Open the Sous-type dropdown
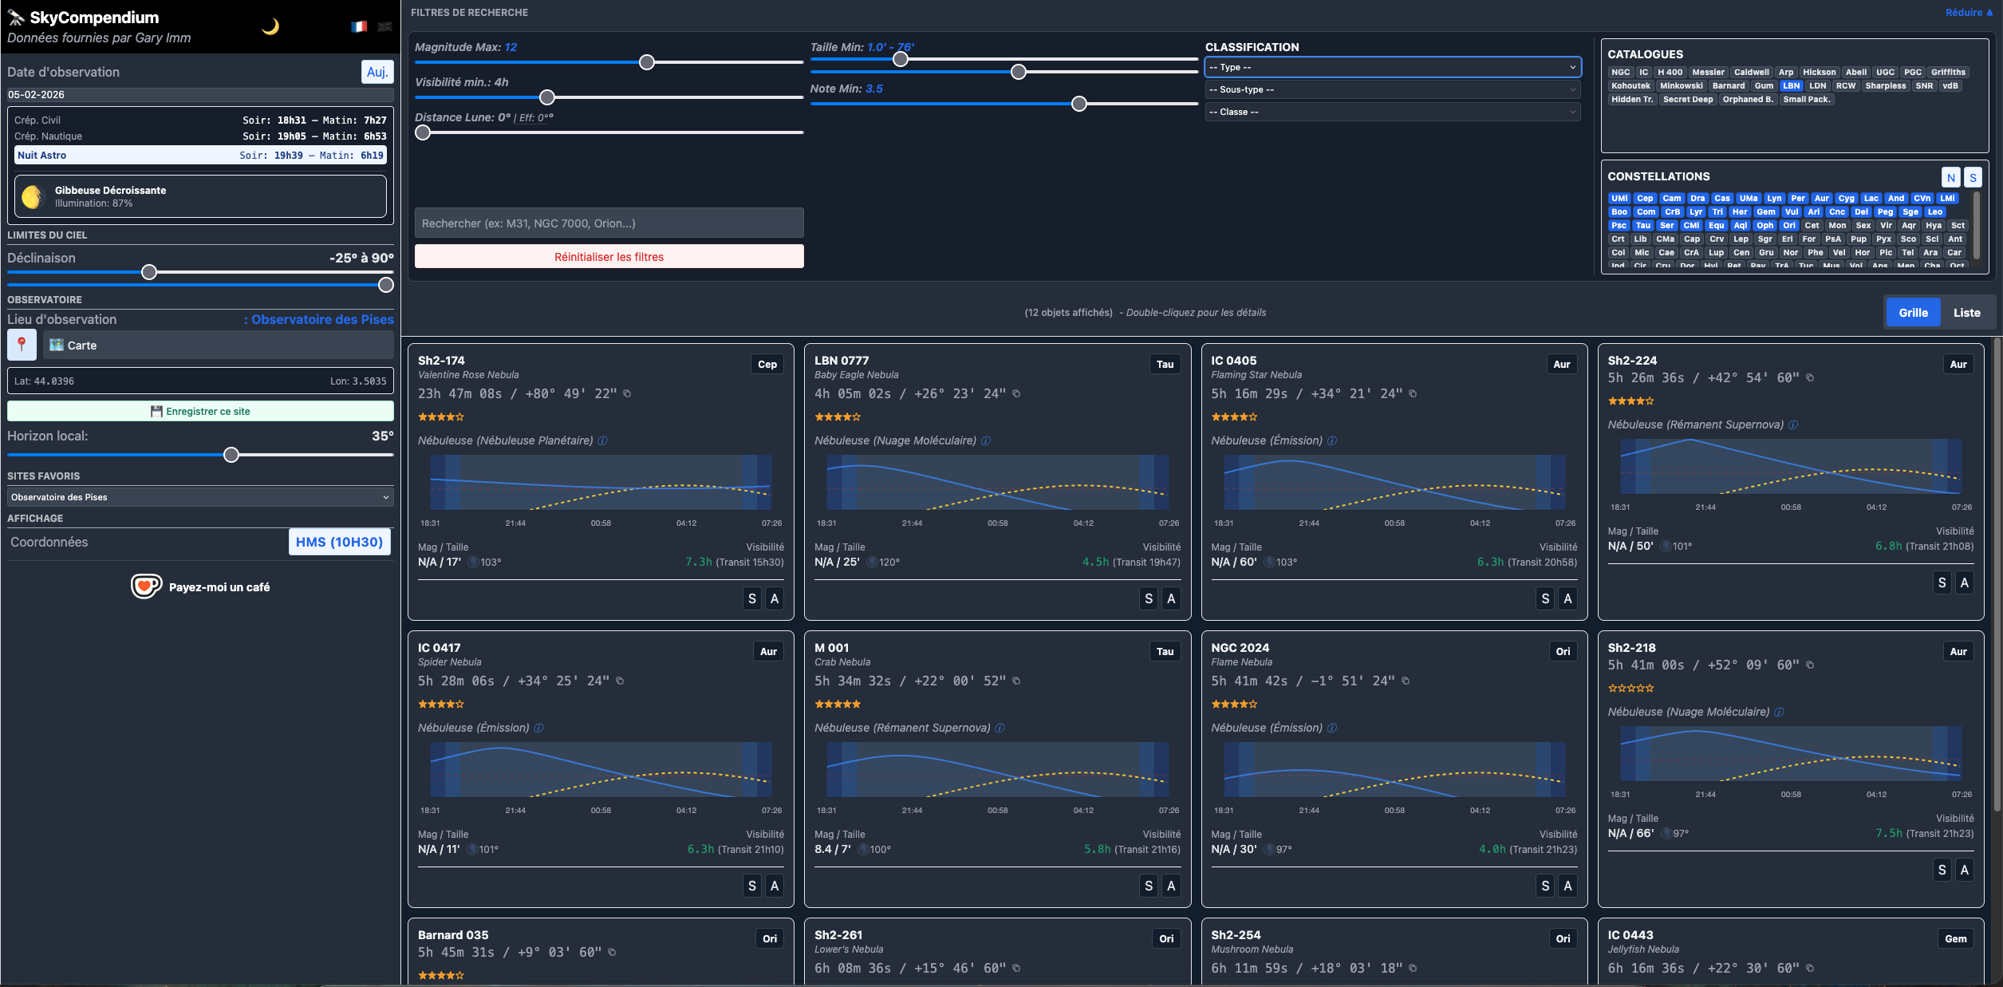The height and width of the screenshot is (987, 2003). (x=1392, y=89)
